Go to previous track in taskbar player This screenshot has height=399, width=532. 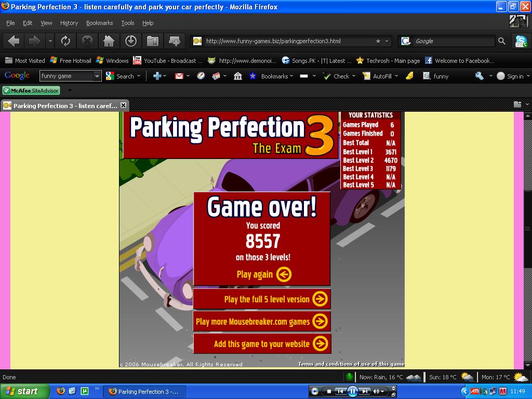click(x=340, y=391)
